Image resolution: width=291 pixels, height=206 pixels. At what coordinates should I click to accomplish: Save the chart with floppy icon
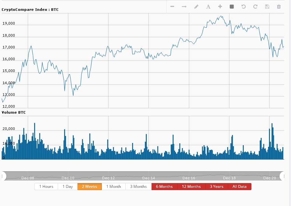tap(267, 7)
